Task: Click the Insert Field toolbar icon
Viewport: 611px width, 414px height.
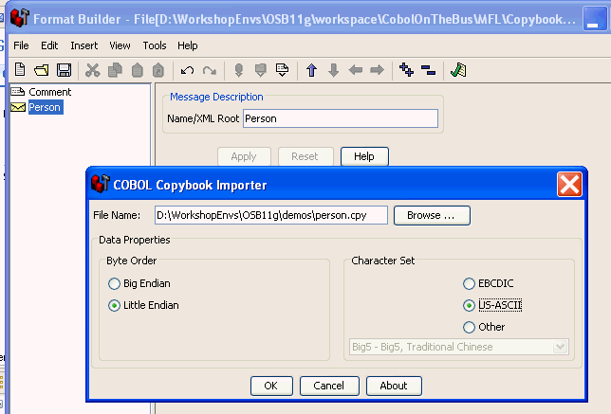Action: (238, 70)
